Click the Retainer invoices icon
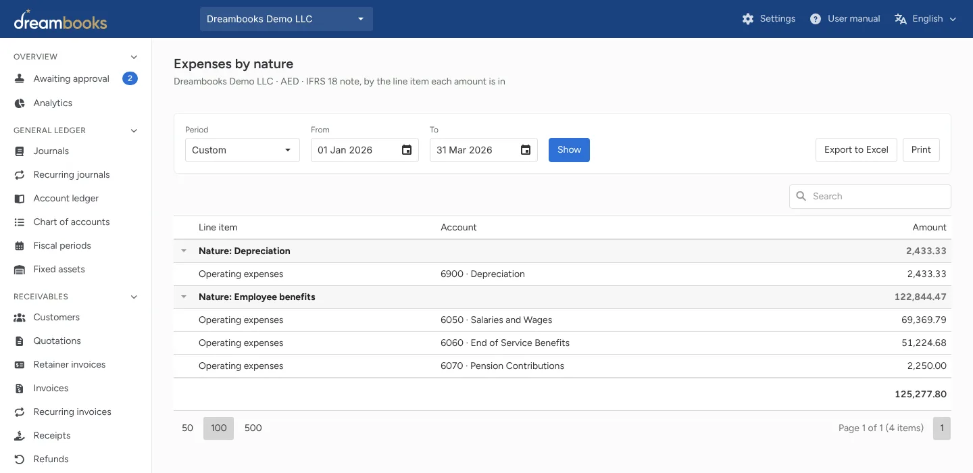 point(20,365)
